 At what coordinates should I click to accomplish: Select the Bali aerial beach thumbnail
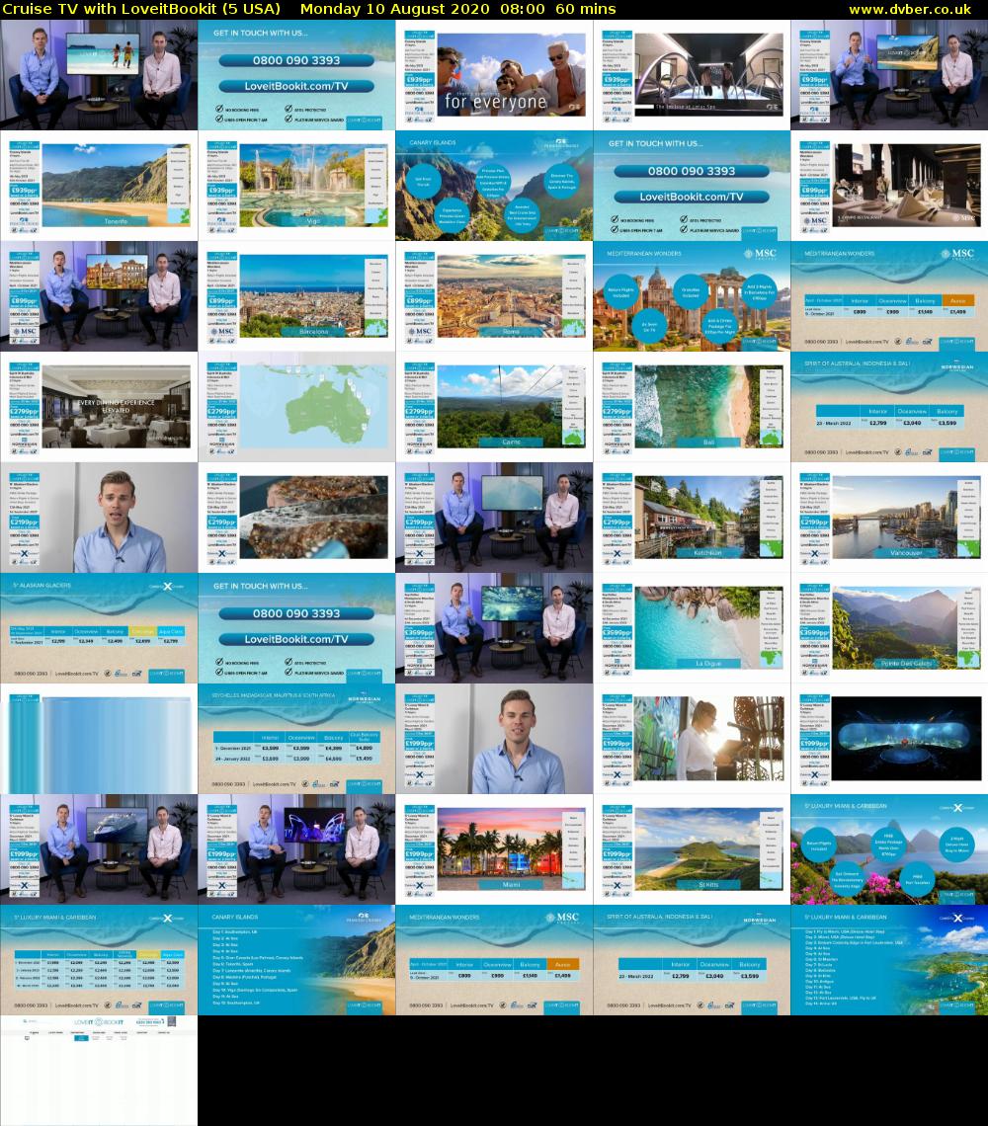(692, 407)
